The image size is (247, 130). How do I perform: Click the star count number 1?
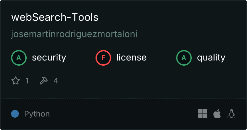coord(27,81)
